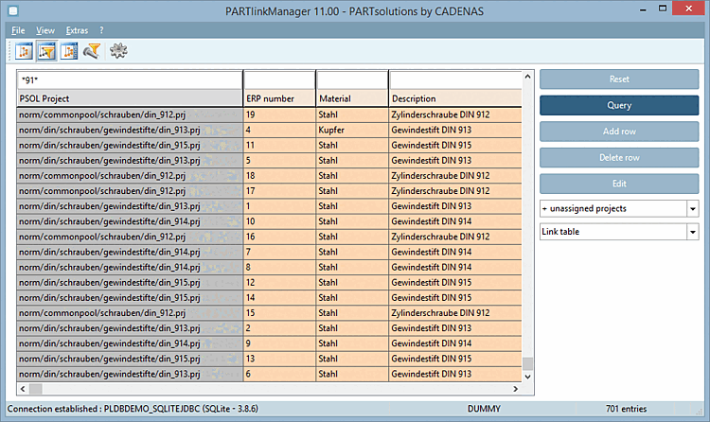Open the question mark help menu
Screen dimensions: 710x422
pos(101,30)
